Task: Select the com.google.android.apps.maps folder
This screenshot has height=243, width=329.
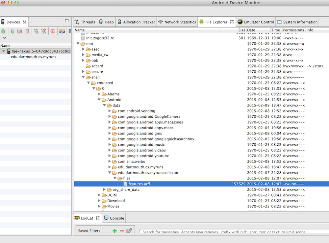Action: (x=146, y=128)
